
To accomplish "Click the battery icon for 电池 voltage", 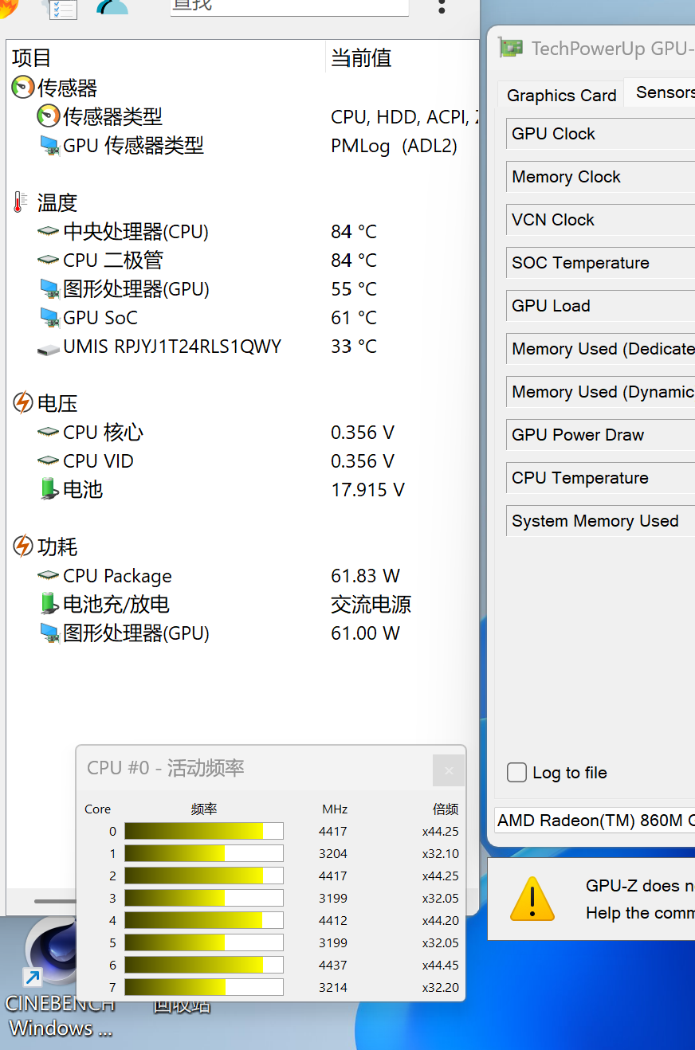I will [x=50, y=489].
